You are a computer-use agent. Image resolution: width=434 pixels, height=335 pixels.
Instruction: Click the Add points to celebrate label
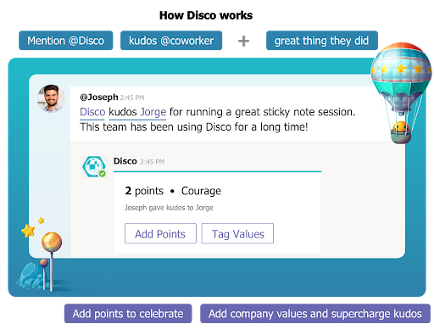pos(128,314)
